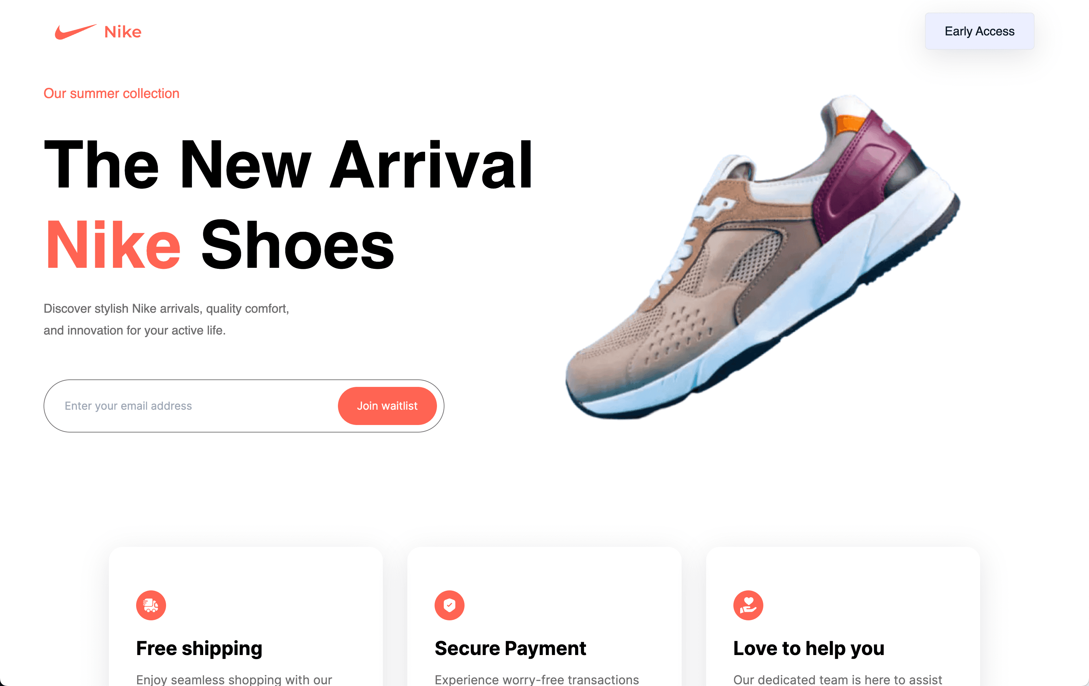Viewport: 1089px width, 686px height.
Task: Click the 'Our summer collection' label
Action: click(112, 93)
